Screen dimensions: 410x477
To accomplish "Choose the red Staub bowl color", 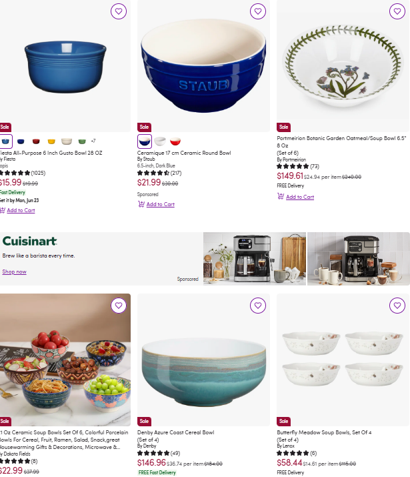I will click(x=175, y=141).
